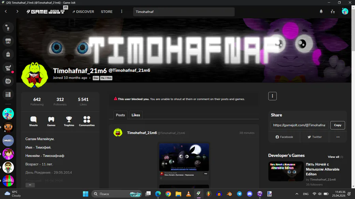Expand the bio with the ellipsis button
355x199 pixels.
click(30, 185)
